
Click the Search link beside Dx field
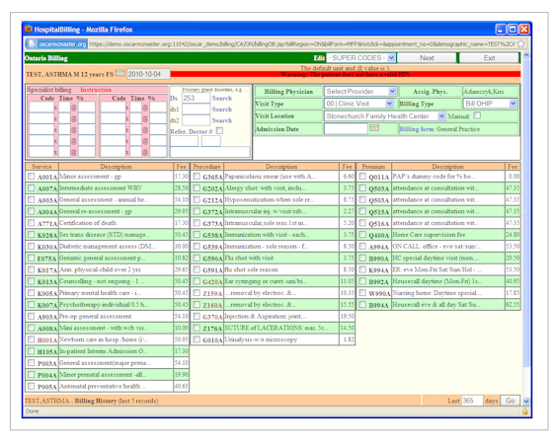coord(221,98)
